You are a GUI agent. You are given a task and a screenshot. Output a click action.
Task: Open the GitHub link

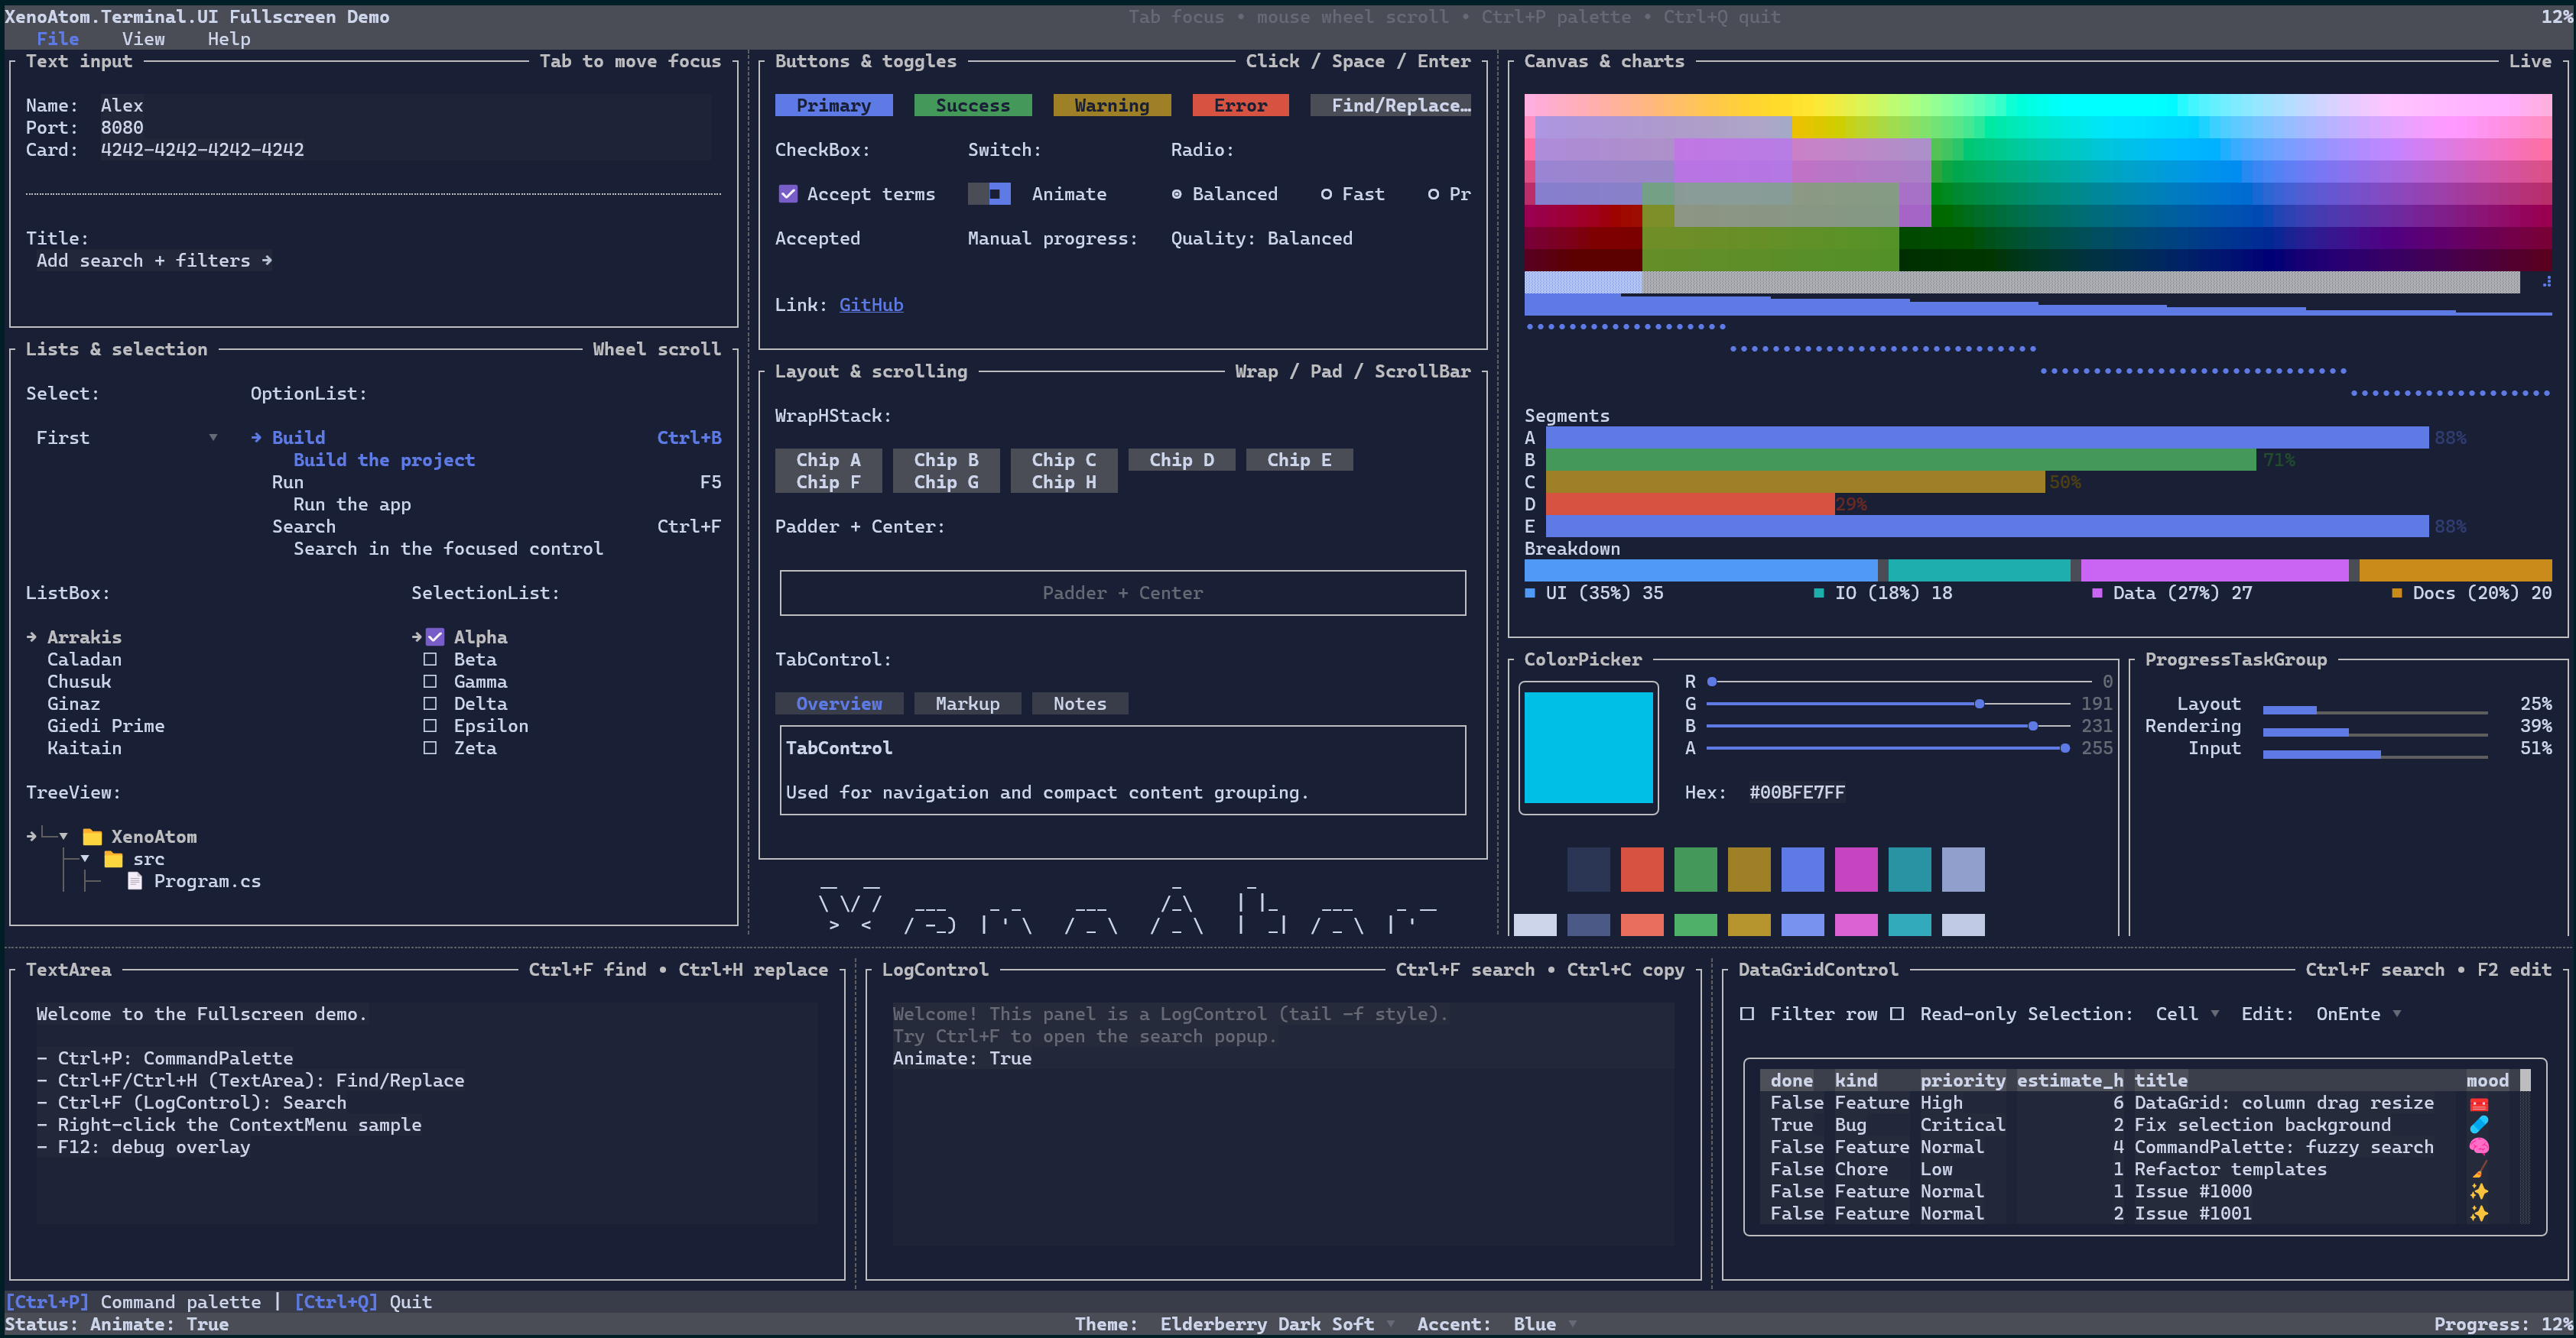point(870,304)
